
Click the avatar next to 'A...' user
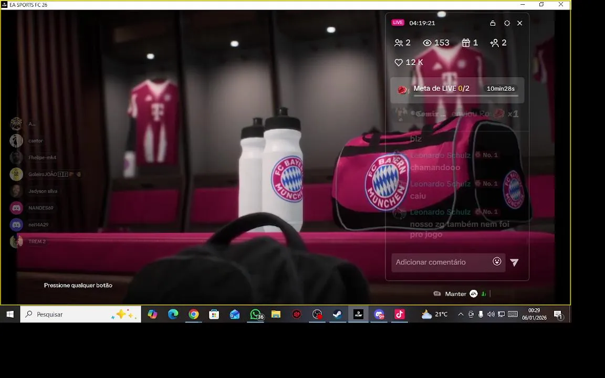pos(16,124)
